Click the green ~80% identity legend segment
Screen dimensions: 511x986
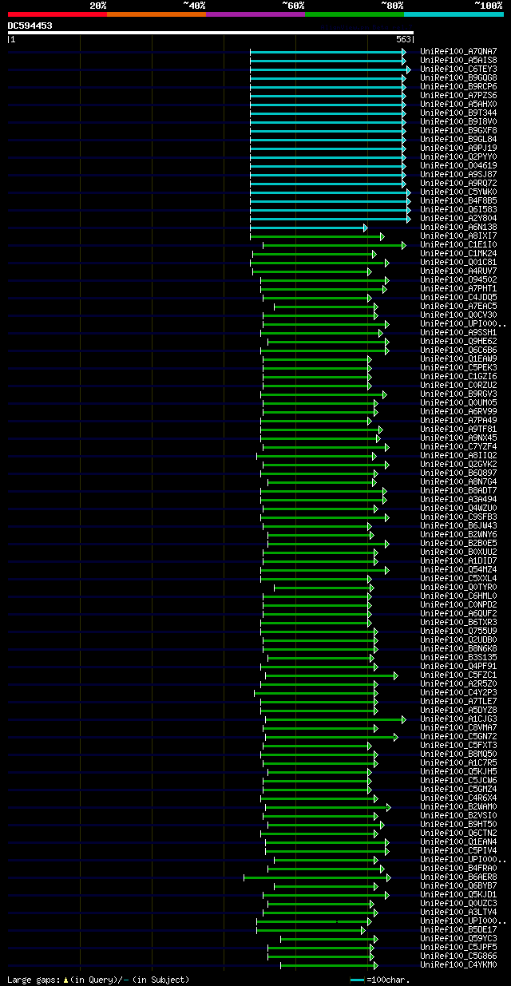(x=354, y=14)
